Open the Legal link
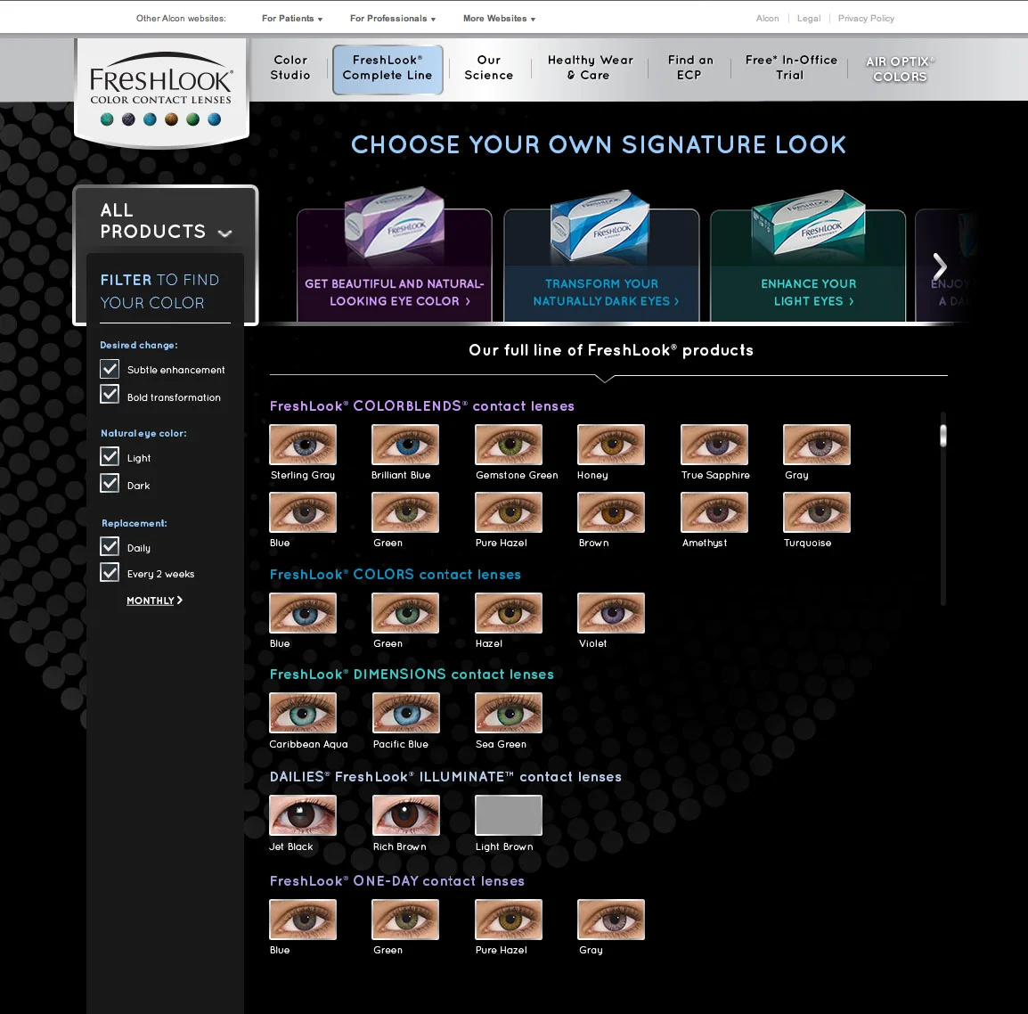Image resolution: width=1028 pixels, height=1014 pixels. click(808, 19)
